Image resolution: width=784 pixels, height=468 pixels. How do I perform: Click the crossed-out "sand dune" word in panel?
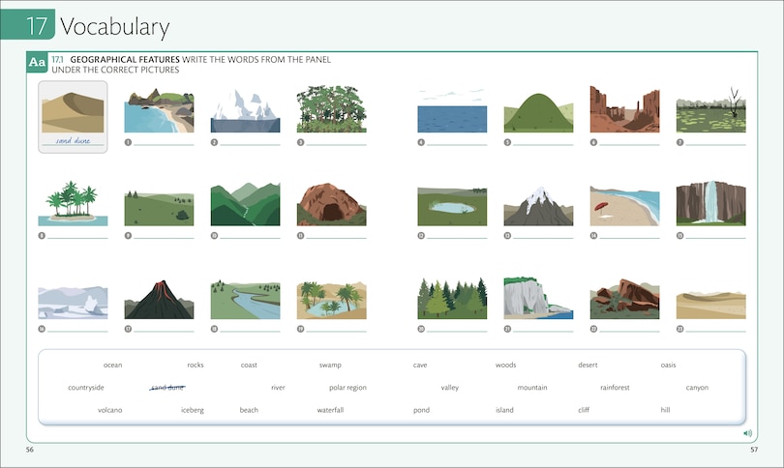click(x=166, y=388)
